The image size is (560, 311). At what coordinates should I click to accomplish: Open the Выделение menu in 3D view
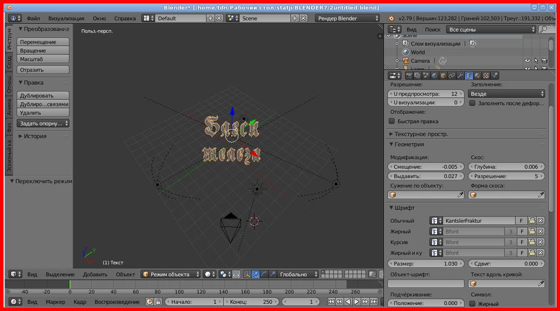(60, 274)
